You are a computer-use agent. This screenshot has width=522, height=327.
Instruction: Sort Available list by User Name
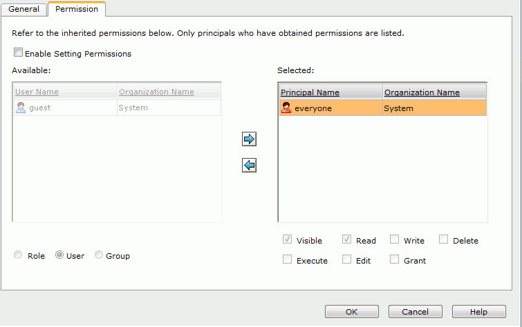[x=37, y=92]
